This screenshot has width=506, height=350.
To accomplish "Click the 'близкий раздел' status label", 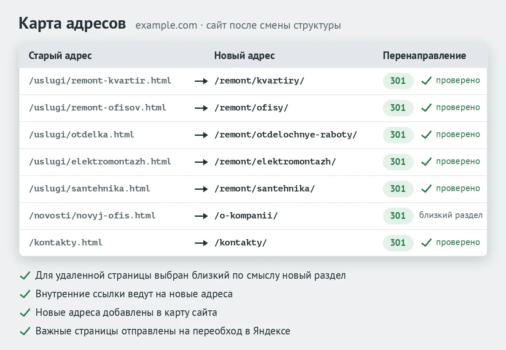I will click(451, 215).
